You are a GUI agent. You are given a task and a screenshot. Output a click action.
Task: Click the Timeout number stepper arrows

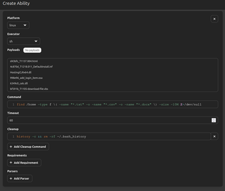tap(214, 120)
